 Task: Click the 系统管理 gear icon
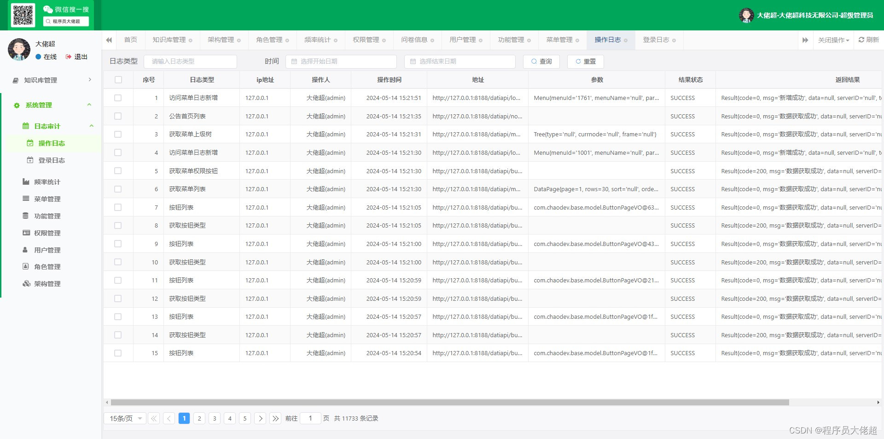coord(17,105)
